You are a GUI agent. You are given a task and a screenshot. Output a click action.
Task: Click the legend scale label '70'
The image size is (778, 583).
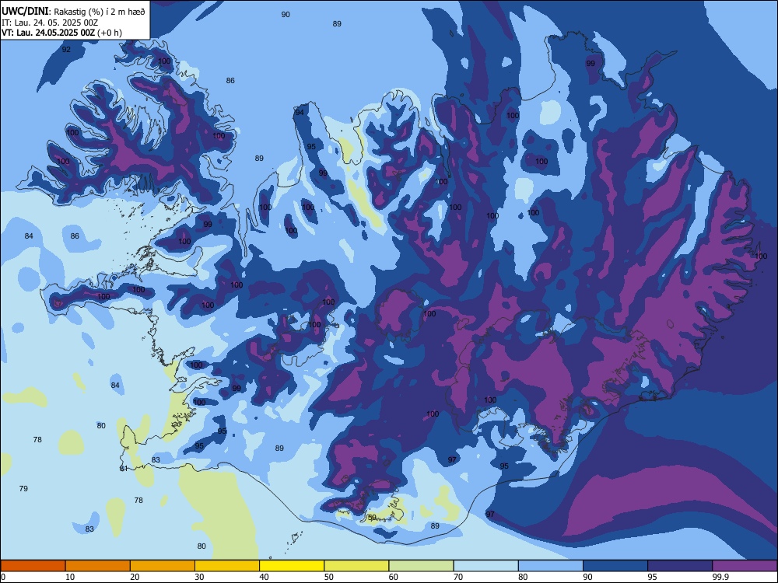[x=458, y=577]
